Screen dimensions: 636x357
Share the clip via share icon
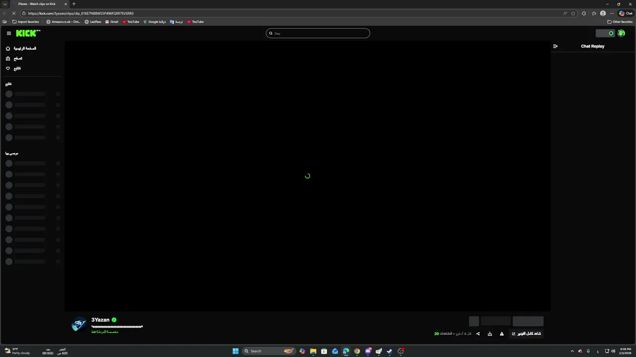point(478,334)
